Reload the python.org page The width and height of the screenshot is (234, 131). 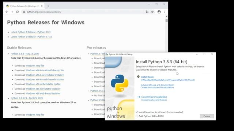17,12
